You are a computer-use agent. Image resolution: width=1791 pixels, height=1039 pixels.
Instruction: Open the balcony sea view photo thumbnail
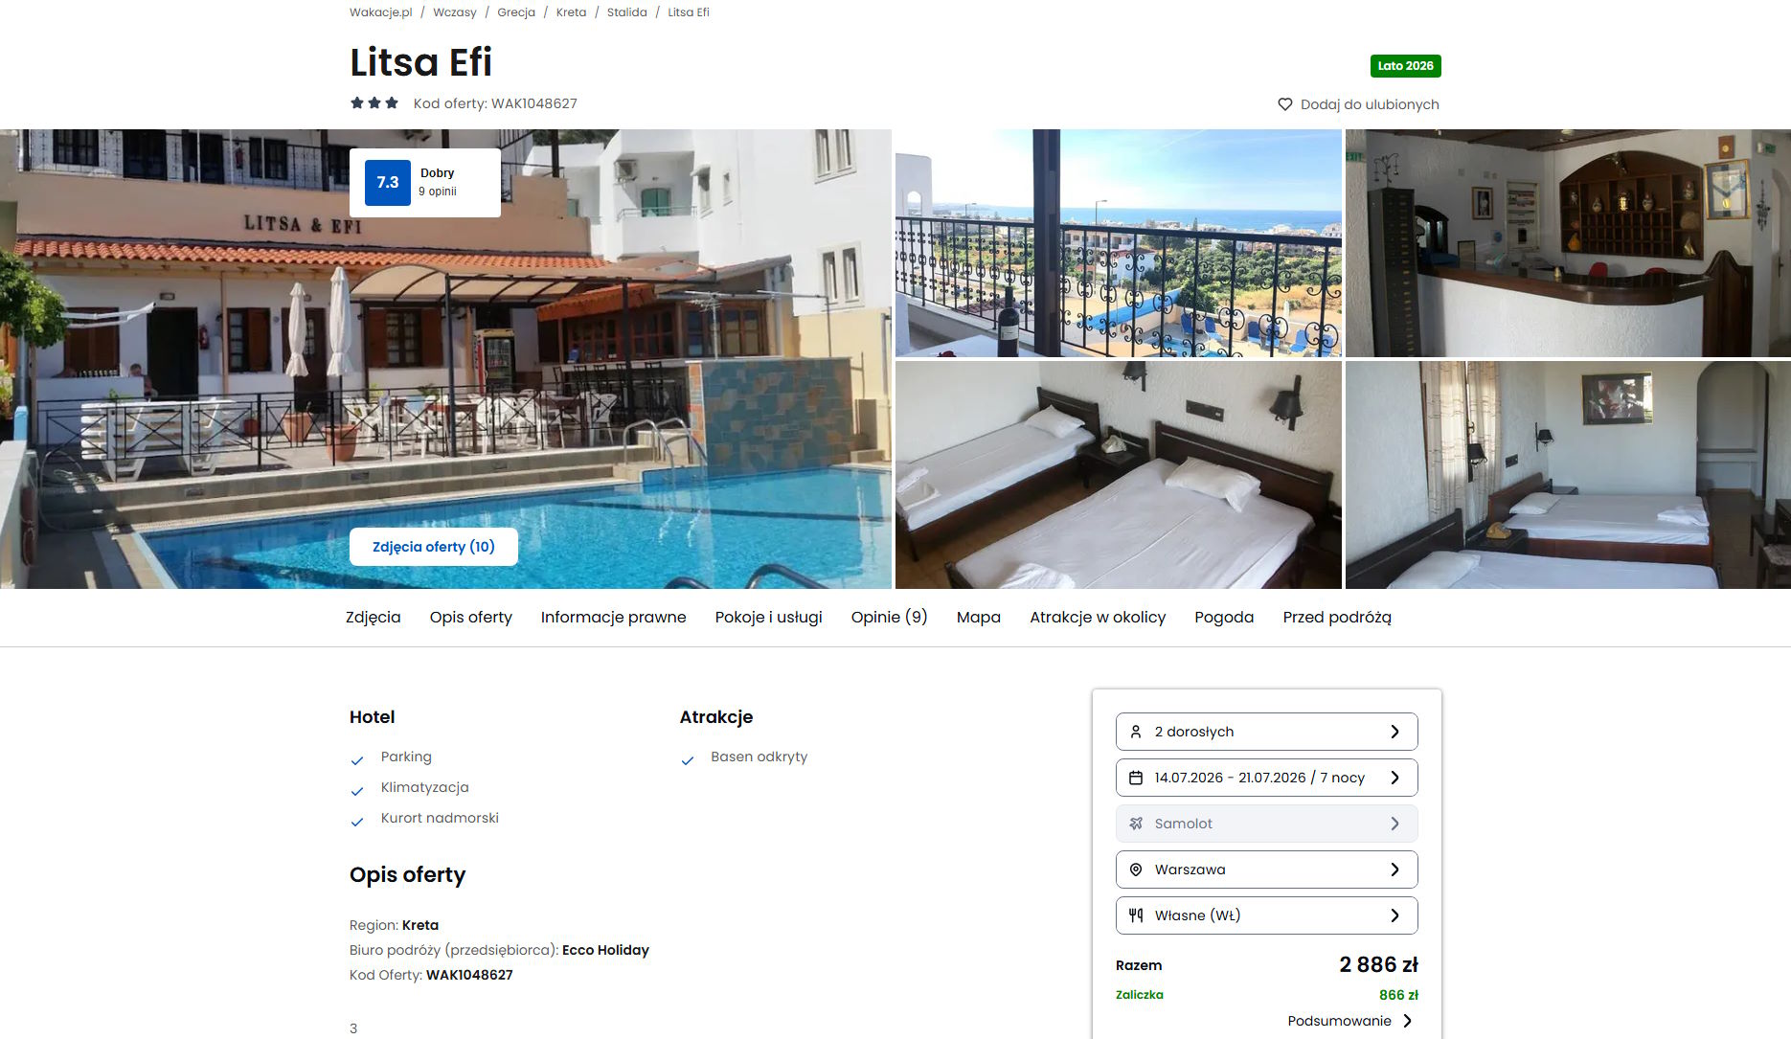pyautogui.click(x=1118, y=243)
